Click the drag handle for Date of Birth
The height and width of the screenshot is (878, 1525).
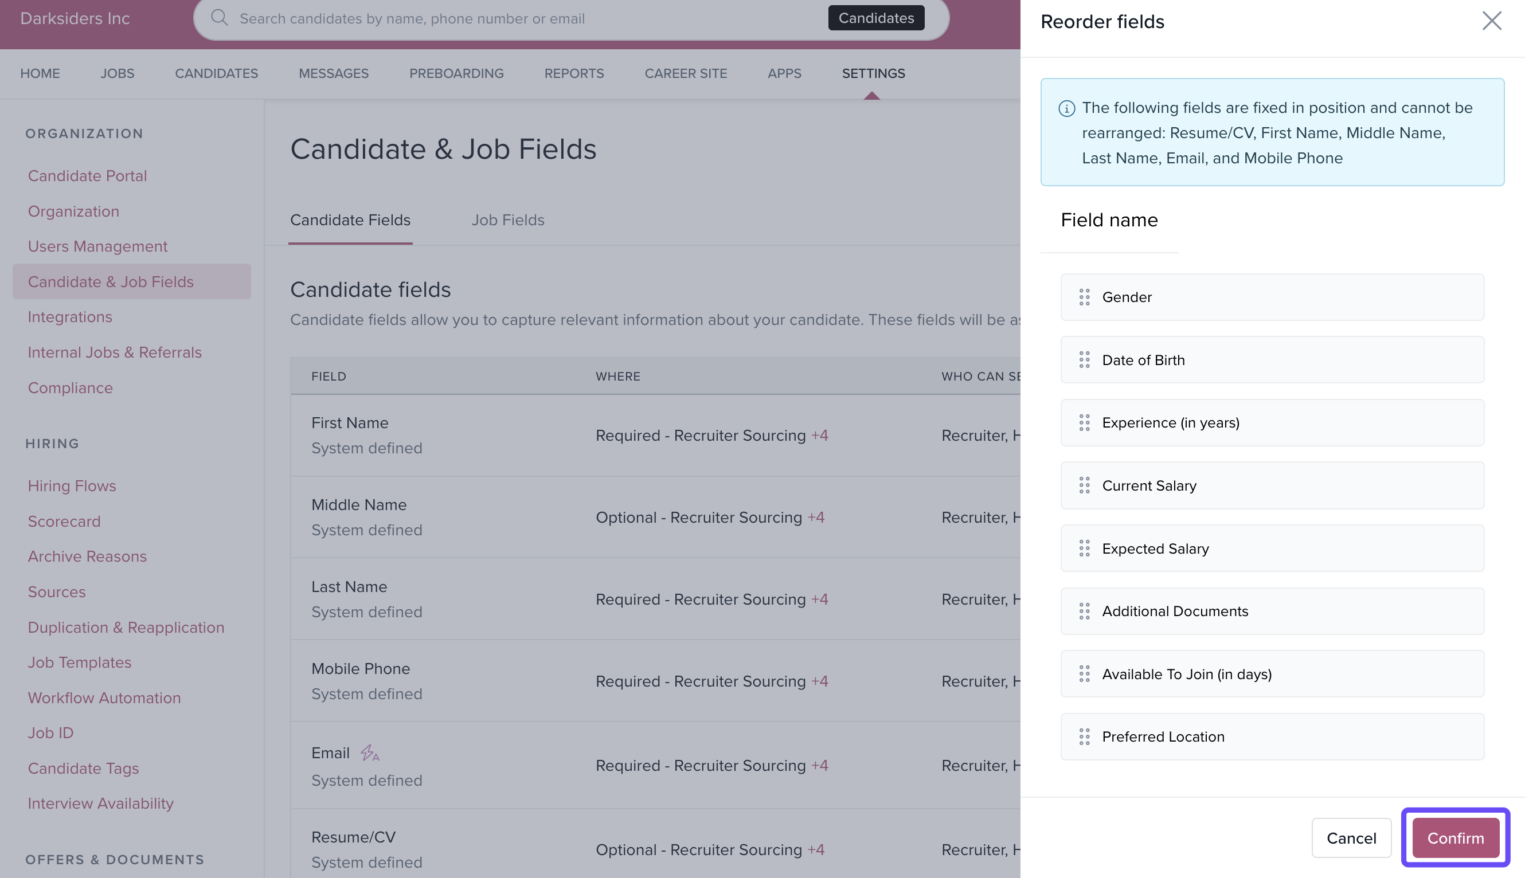click(x=1084, y=360)
